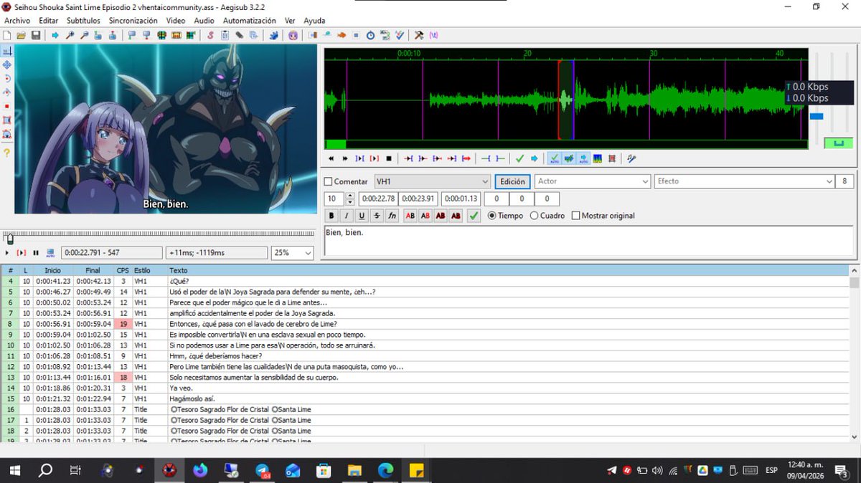Toggle auto-commit audio changes
This screenshot has width=861, height=483.
[554, 158]
